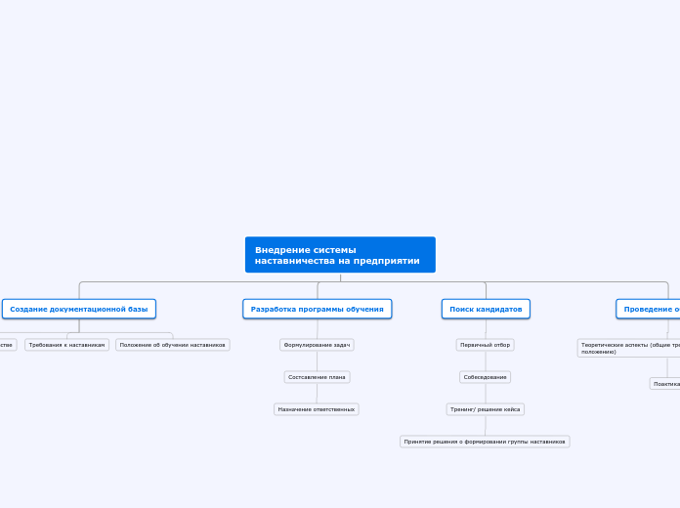Click the 'Первичный отбор' node
This screenshot has height=508, width=680.
(486, 345)
